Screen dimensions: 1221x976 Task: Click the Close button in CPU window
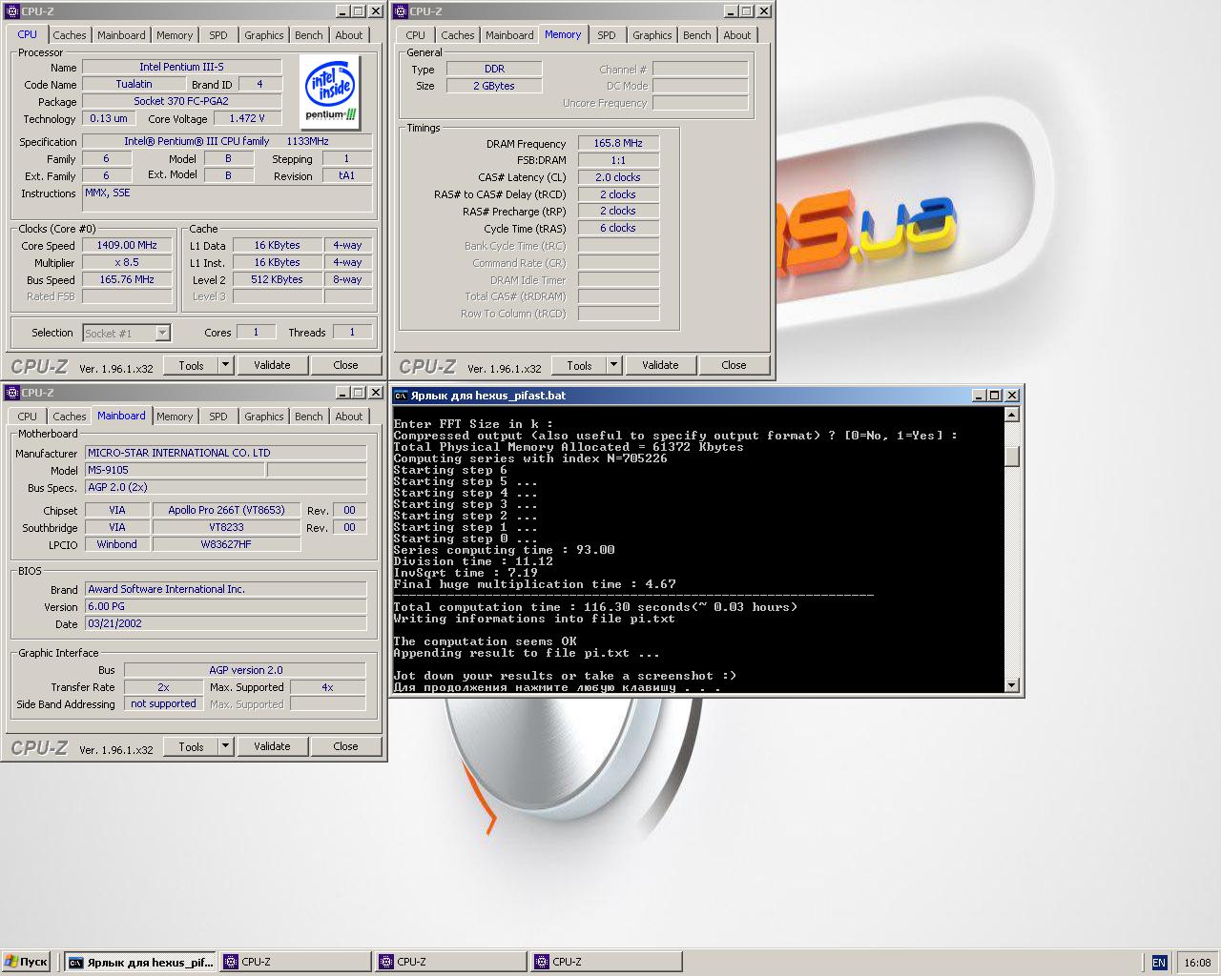tap(345, 365)
